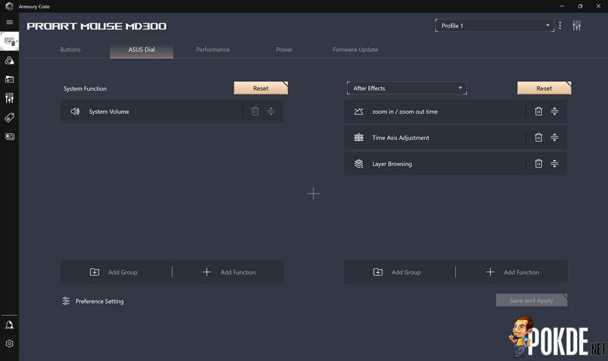
Task: Reset the After Effects function list
Action: coord(544,88)
